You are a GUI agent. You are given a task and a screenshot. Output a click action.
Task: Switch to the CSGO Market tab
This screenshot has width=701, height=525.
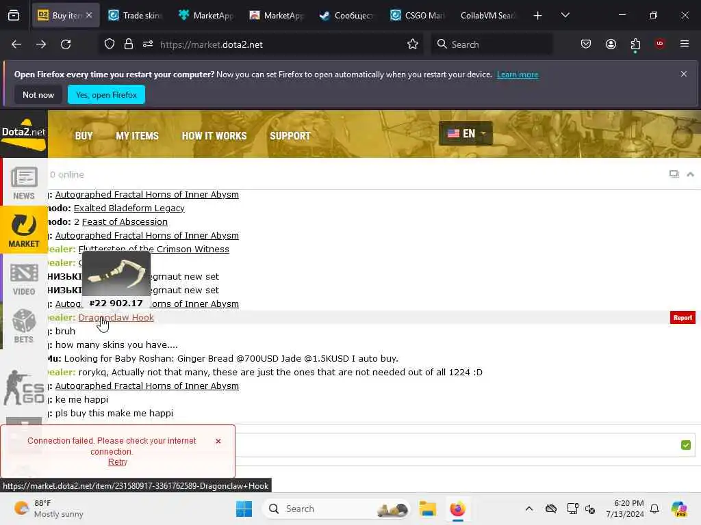(417, 16)
